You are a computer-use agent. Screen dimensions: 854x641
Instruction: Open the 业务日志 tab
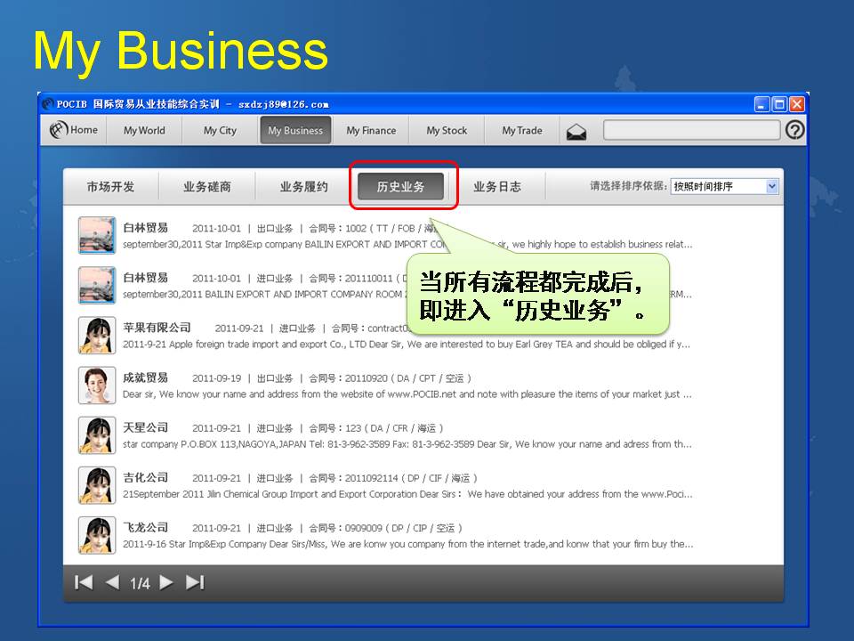496,187
